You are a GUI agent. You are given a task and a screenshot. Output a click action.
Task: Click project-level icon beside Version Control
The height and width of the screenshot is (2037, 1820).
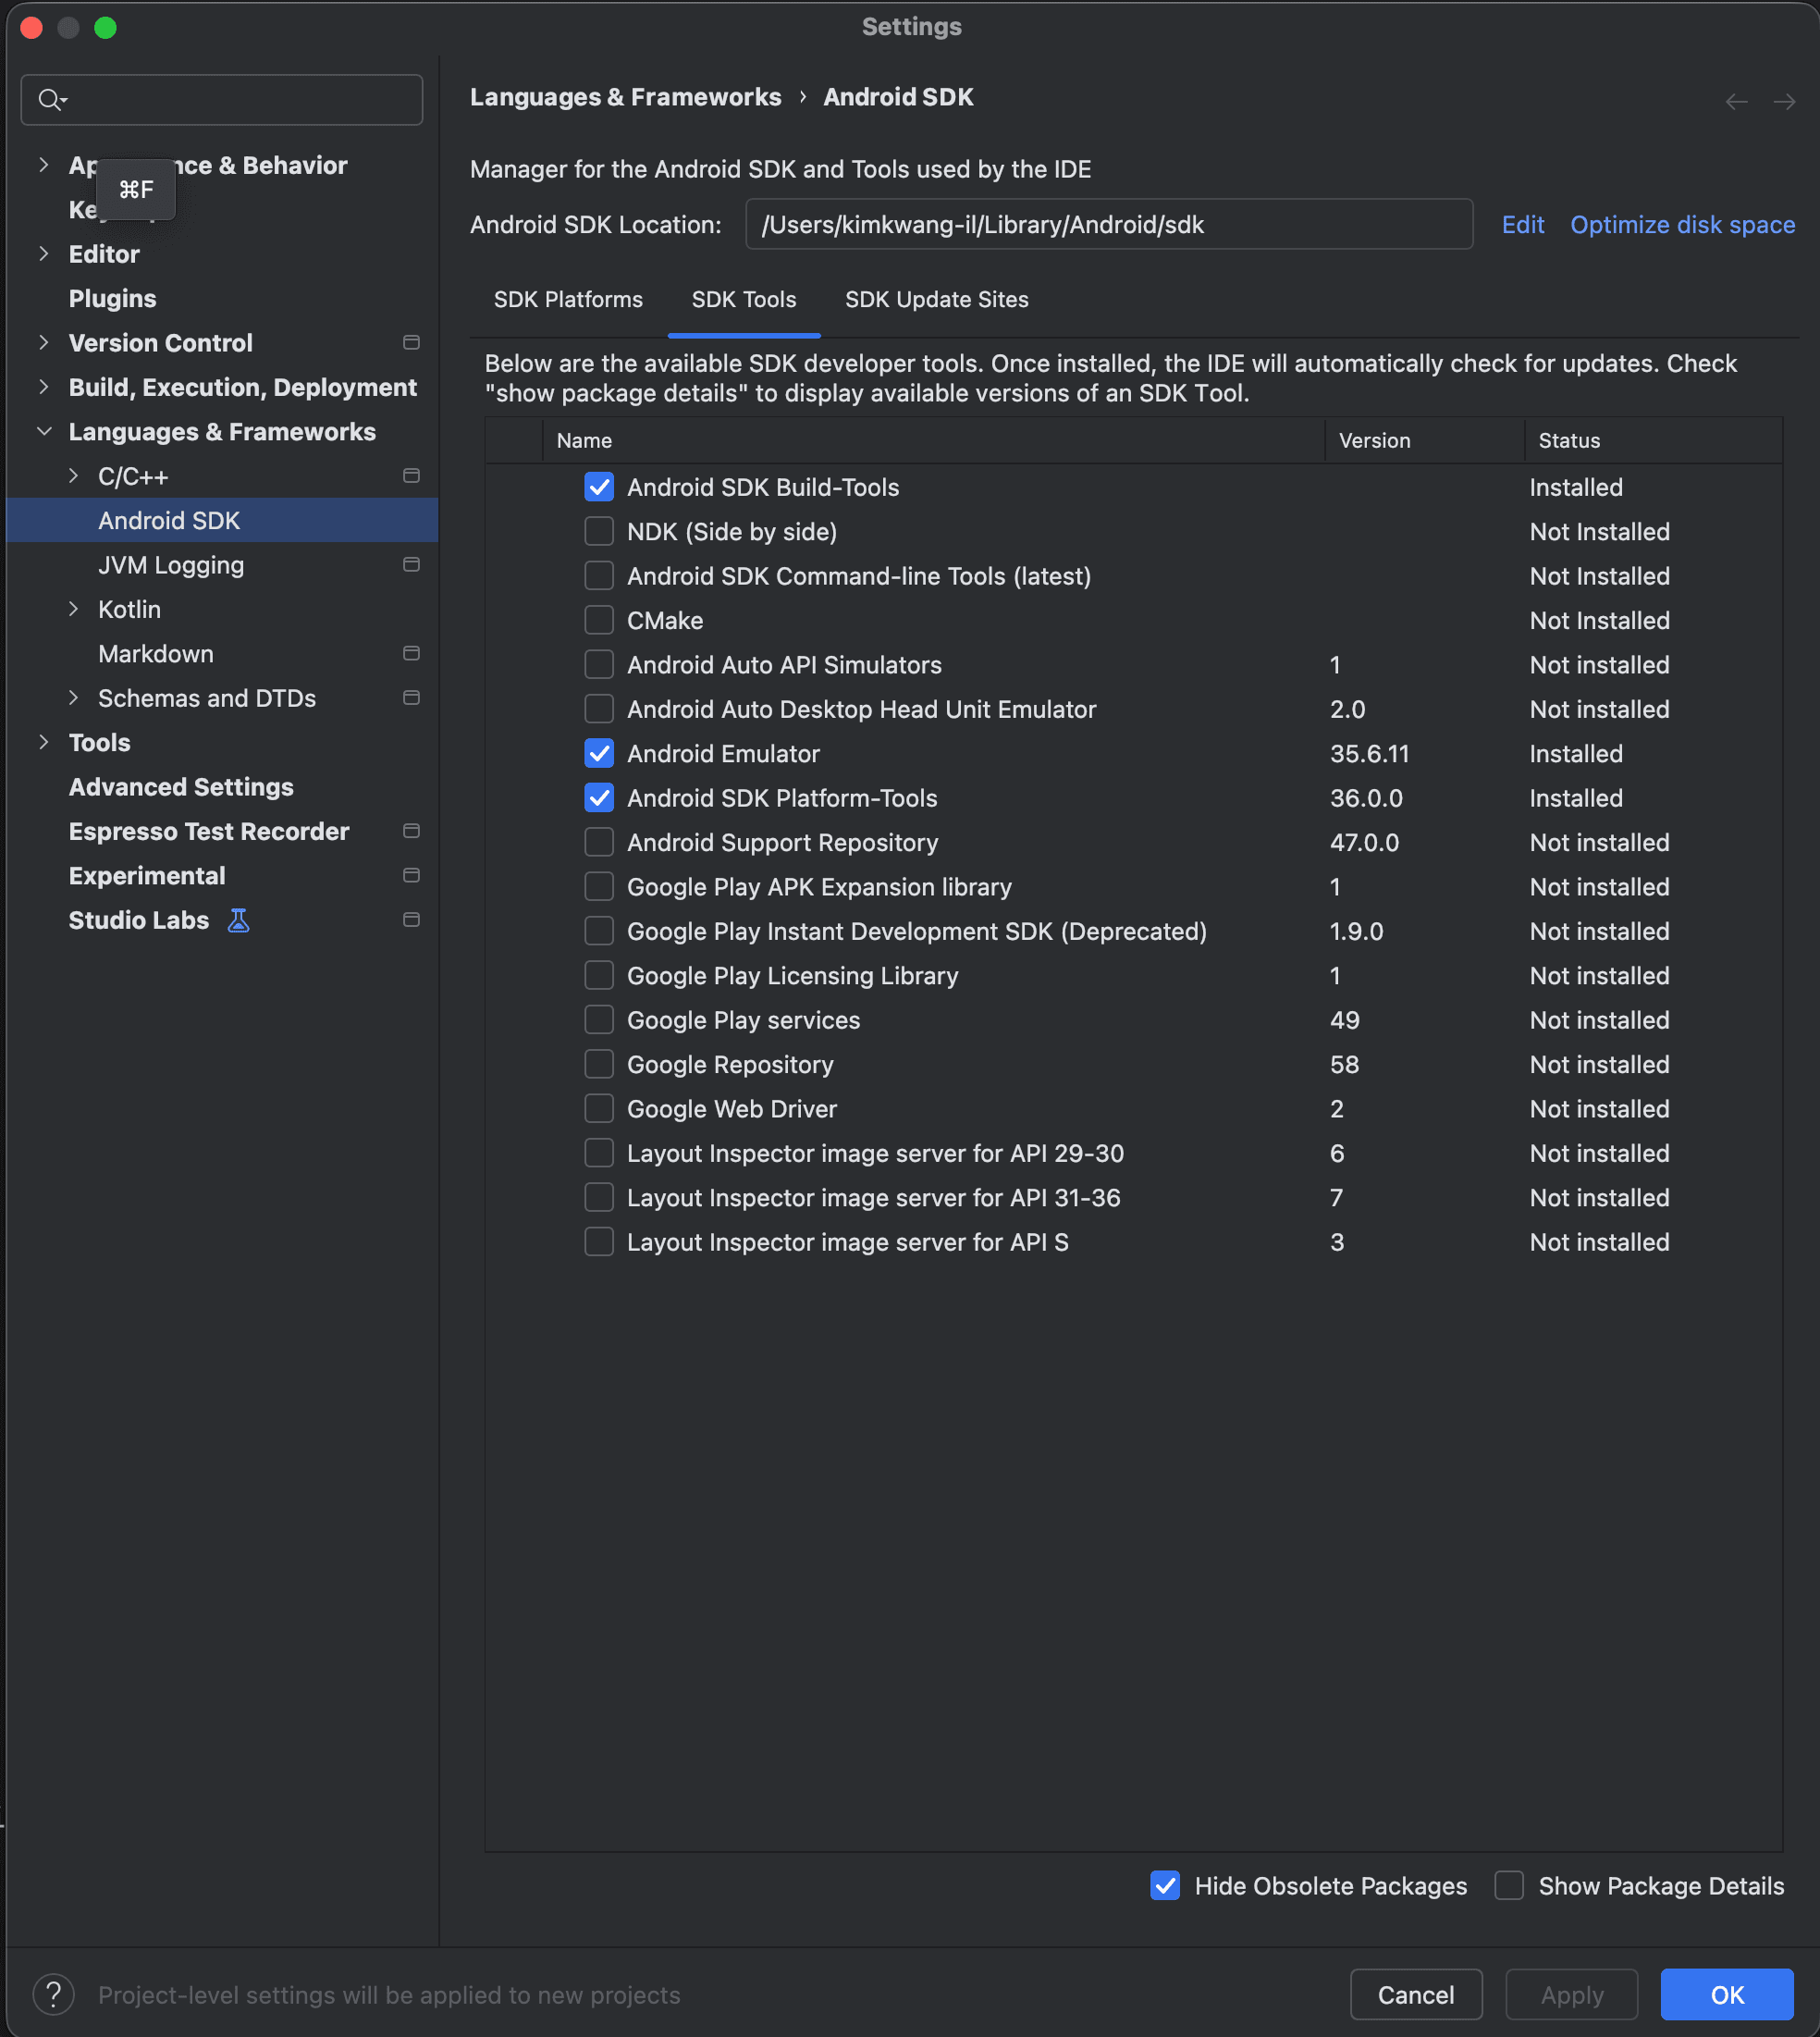[411, 342]
